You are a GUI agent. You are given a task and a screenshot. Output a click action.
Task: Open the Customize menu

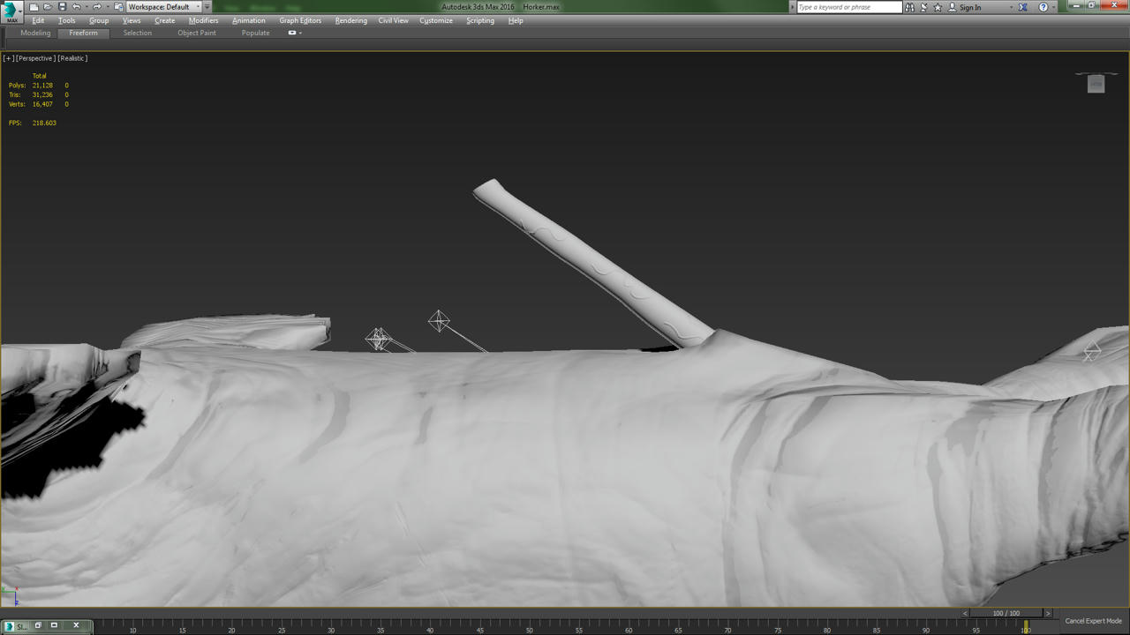pyautogui.click(x=436, y=20)
